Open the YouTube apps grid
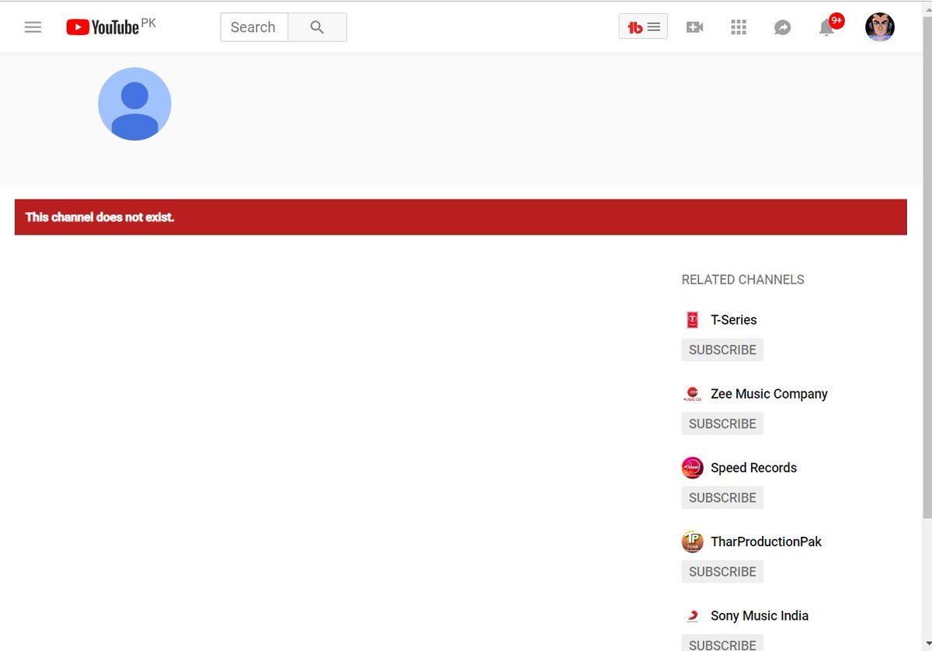This screenshot has height=651, width=932. pyautogui.click(x=739, y=27)
